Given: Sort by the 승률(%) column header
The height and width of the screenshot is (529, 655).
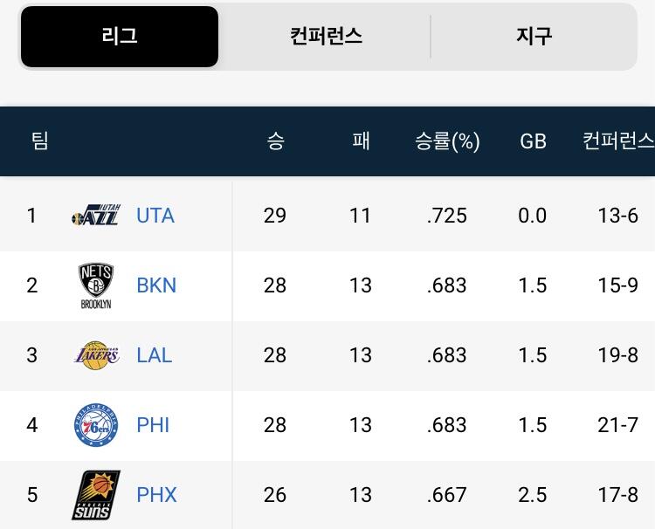Looking at the screenshot, I should [x=447, y=141].
